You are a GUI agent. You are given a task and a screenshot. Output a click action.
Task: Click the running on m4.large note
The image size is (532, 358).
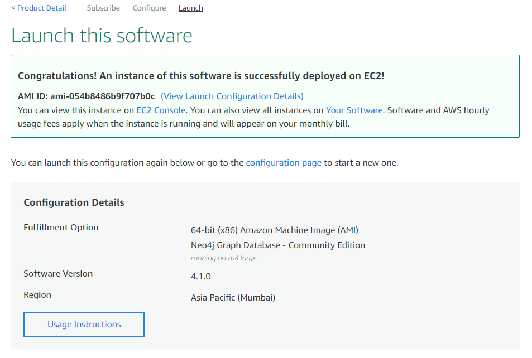223,258
